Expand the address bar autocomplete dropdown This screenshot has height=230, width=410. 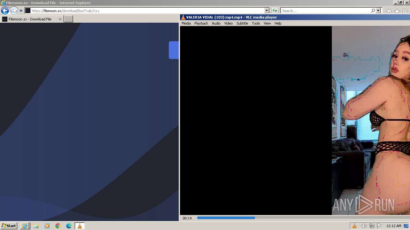(266, 11)
